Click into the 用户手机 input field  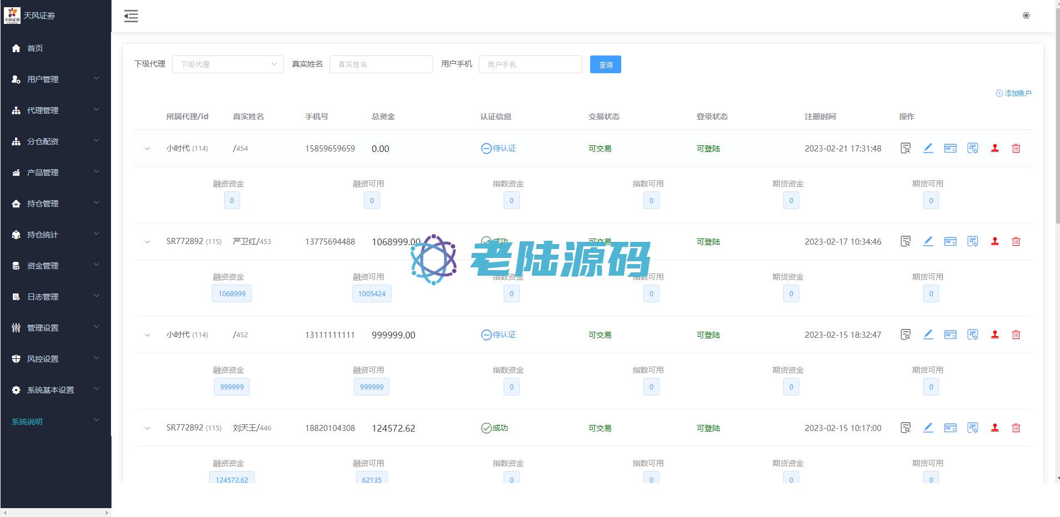[530, 64]
